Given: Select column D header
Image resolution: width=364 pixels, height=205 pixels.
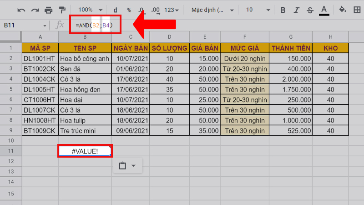Looking at the screenshot, I should click(x=169, y=37).
